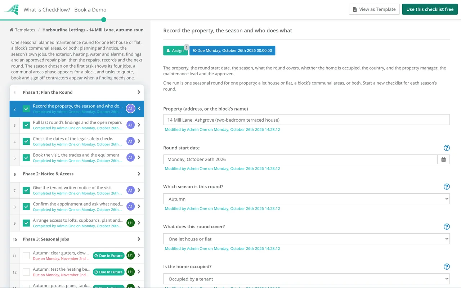Go to Templates breadcrumb

tap(25, 30)
